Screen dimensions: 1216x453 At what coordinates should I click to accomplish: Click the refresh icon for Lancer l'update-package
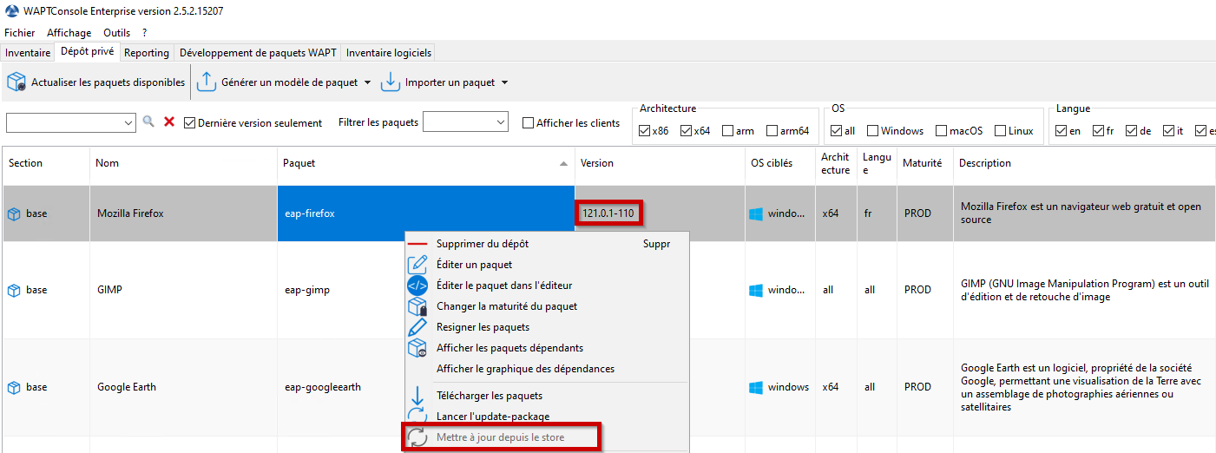pyautogui.click(x=417, y=417)
